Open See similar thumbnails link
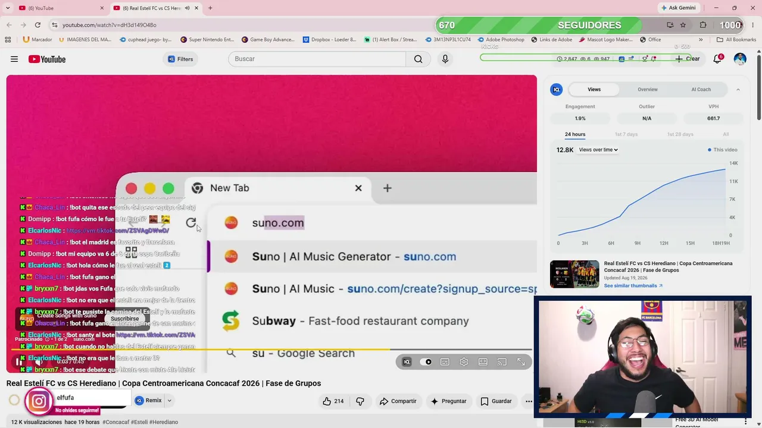This screenshot has width=762, height=428. 633,286
